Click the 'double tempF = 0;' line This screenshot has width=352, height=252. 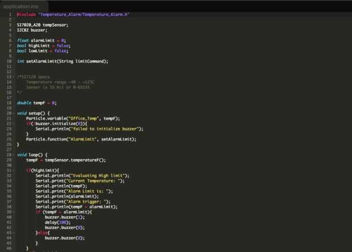[x=36, y=103]
